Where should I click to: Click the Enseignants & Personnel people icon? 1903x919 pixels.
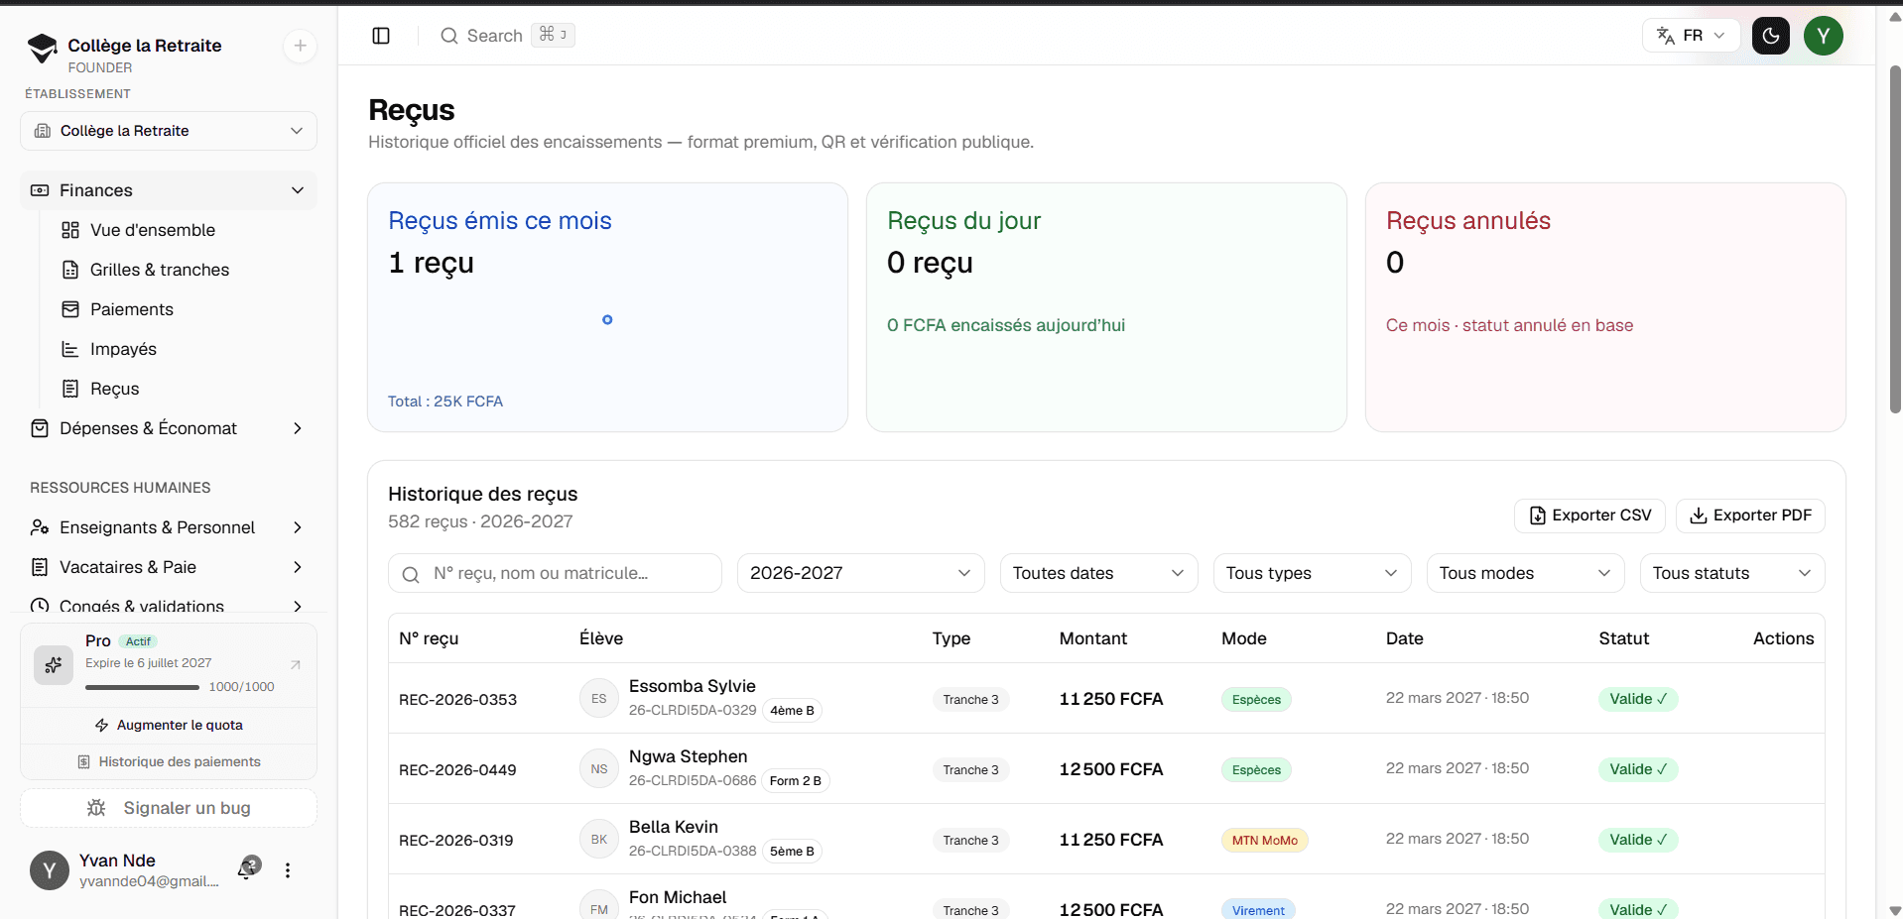[x=40, y=527]
